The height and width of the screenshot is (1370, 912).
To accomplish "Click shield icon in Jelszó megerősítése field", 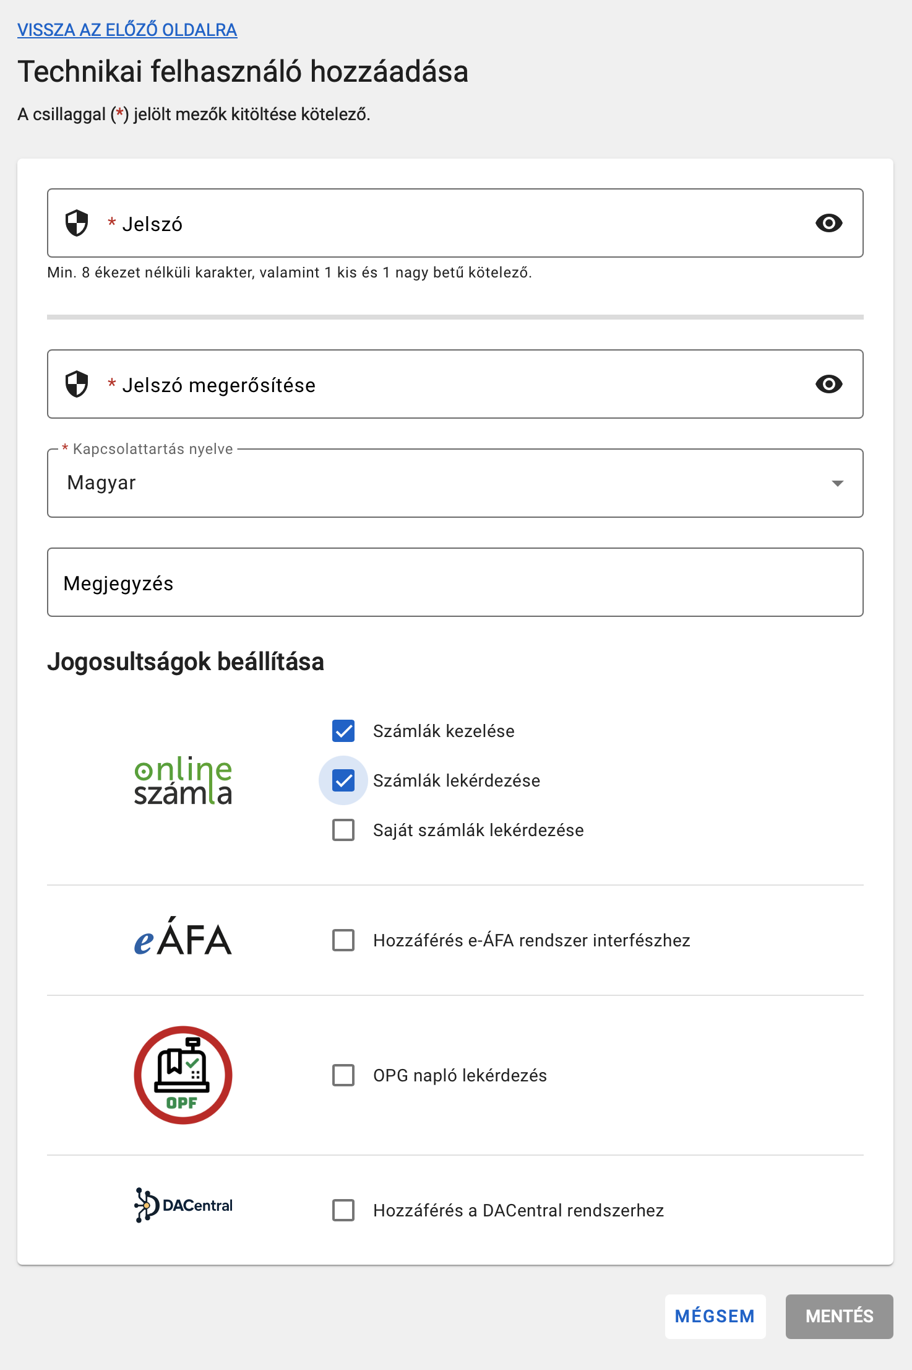I will pyautogui.click(x=77, y=384).
